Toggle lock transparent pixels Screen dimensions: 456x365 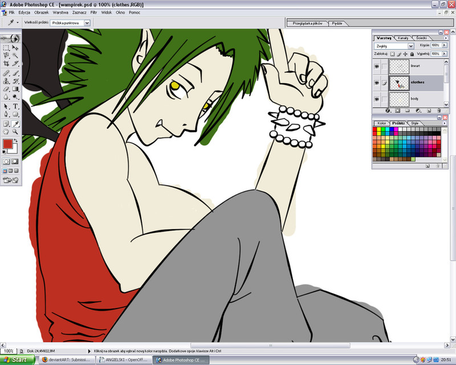pos(392,54)
